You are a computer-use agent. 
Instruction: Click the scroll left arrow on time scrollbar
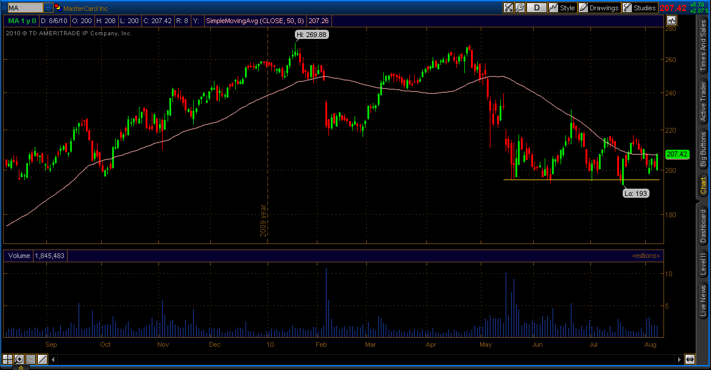tap(53, 360)
